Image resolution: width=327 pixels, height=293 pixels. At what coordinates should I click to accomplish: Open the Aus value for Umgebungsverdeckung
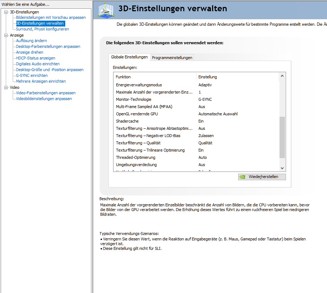click(x=202, y=165)
